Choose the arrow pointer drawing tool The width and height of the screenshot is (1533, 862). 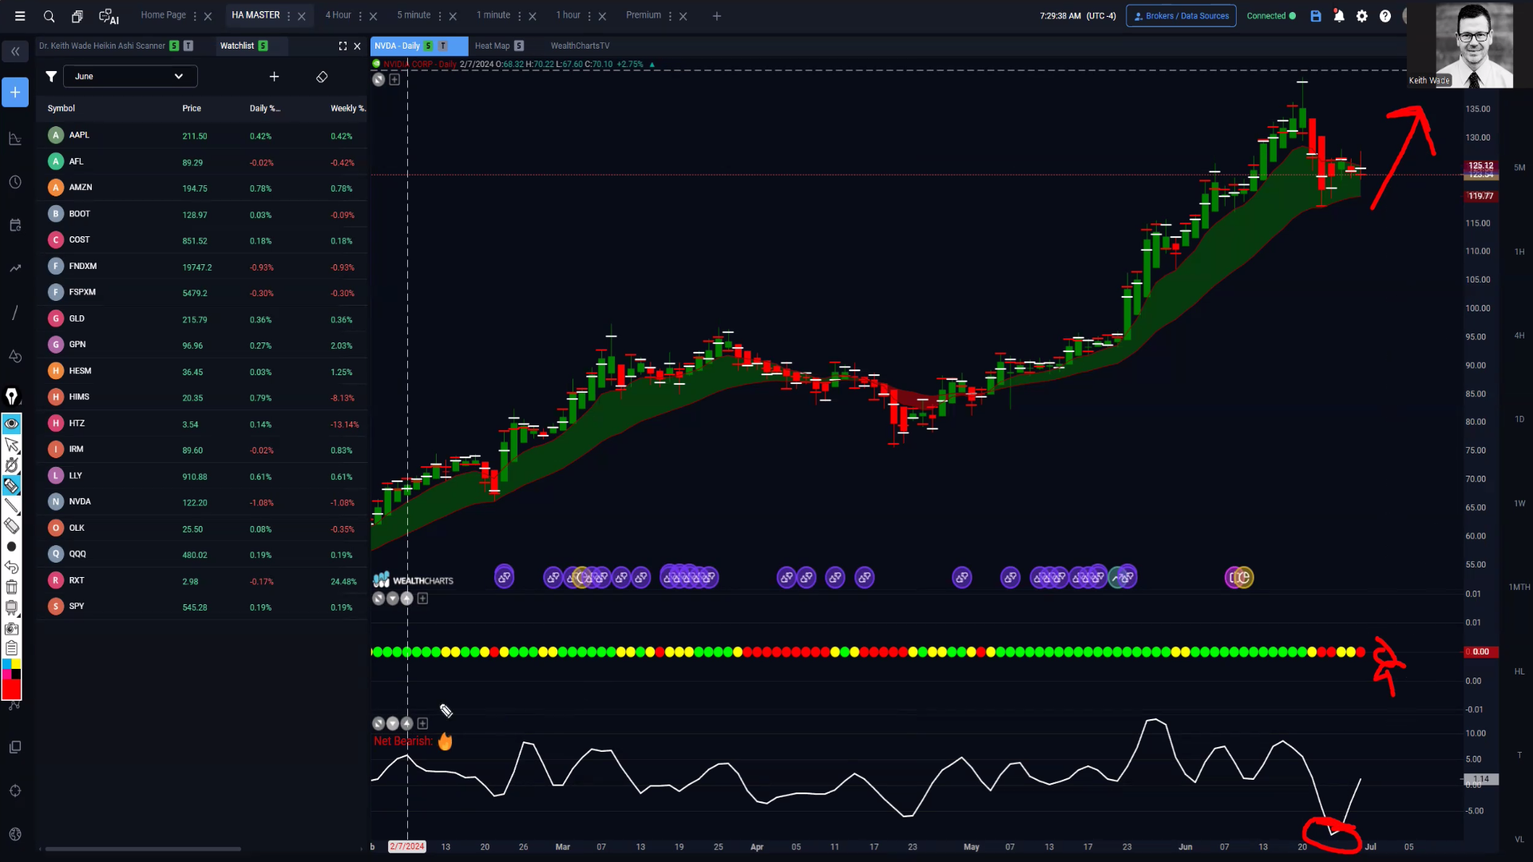coord(11,445)
